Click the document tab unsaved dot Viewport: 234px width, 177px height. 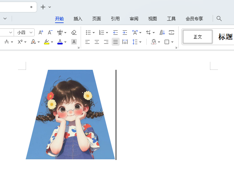point(31,7)
